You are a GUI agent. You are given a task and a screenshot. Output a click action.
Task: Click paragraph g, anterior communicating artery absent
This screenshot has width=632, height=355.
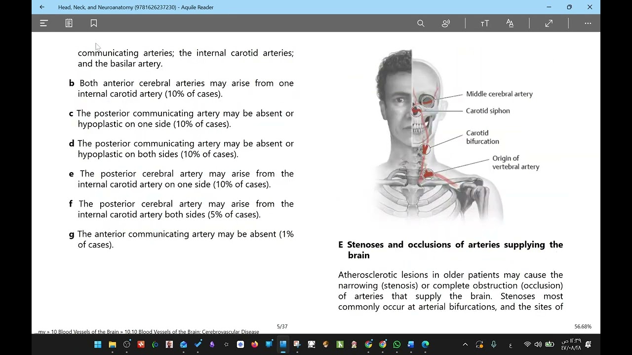[181, 239]
